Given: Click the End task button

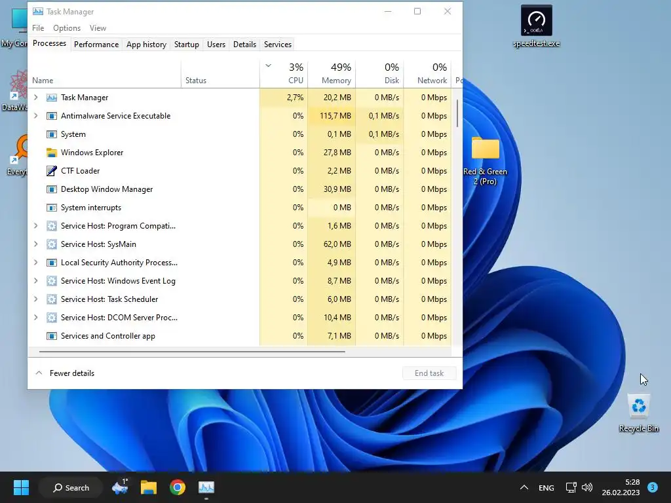Looking at the screenshot, I should click(429, 373).
